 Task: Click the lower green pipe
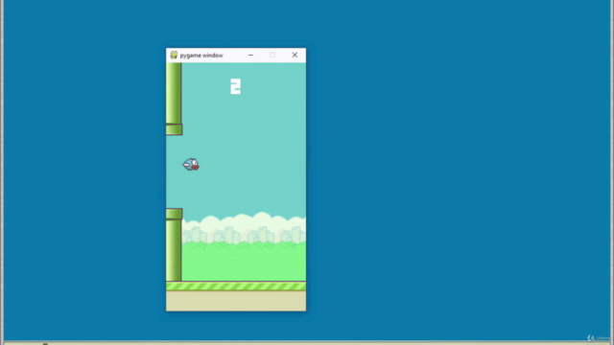tap(174, 245)
